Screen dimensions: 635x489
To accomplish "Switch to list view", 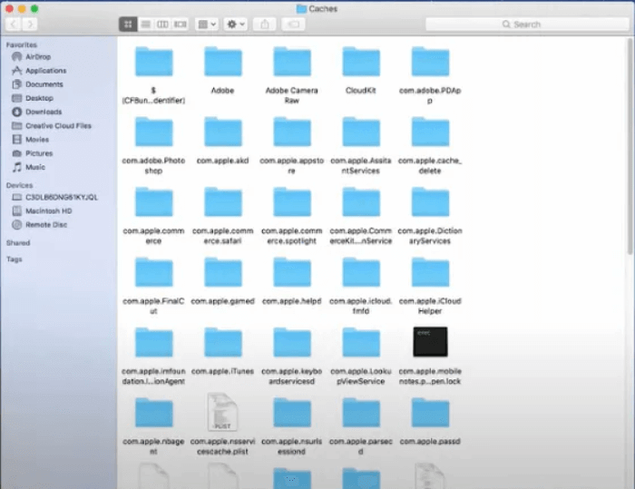I will point(146,24).
